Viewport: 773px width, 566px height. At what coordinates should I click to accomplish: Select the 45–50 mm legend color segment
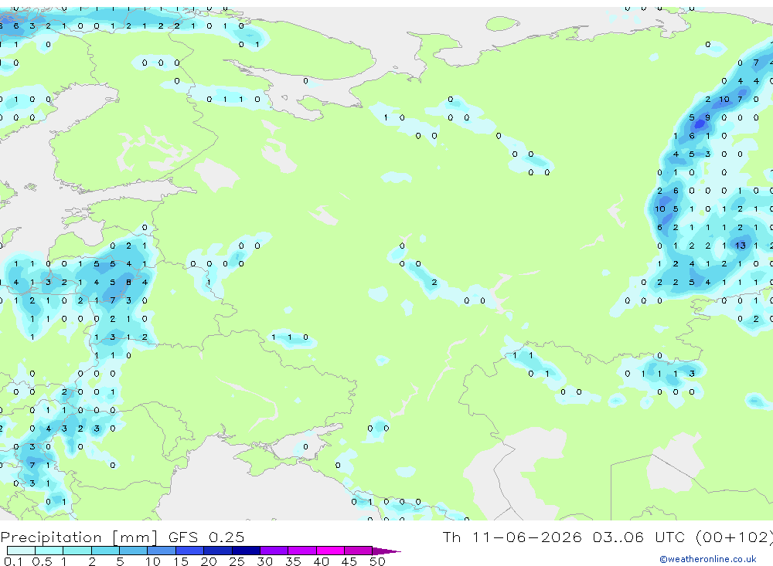pos(358,551)
